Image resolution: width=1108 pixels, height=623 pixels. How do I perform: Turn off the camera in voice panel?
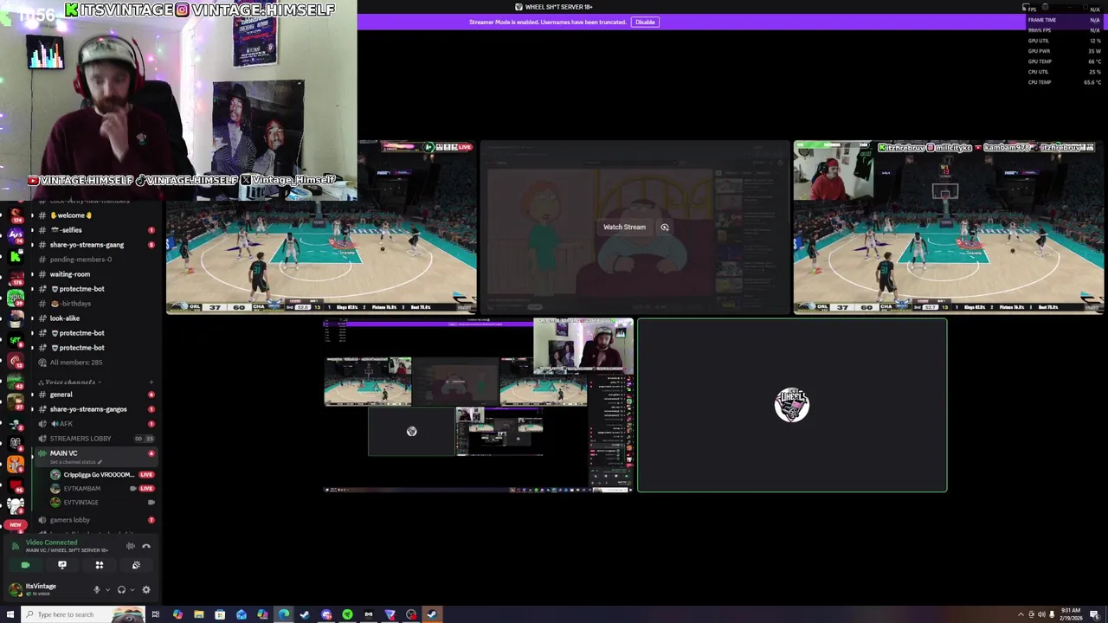point(25,565)
